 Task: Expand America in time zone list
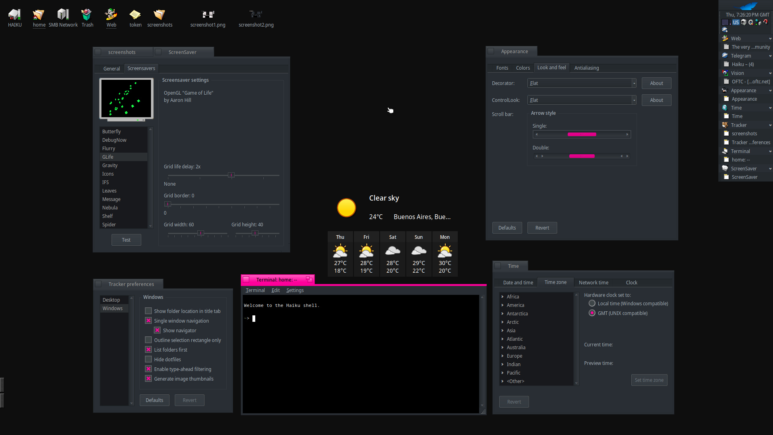[x=502, y=305]
